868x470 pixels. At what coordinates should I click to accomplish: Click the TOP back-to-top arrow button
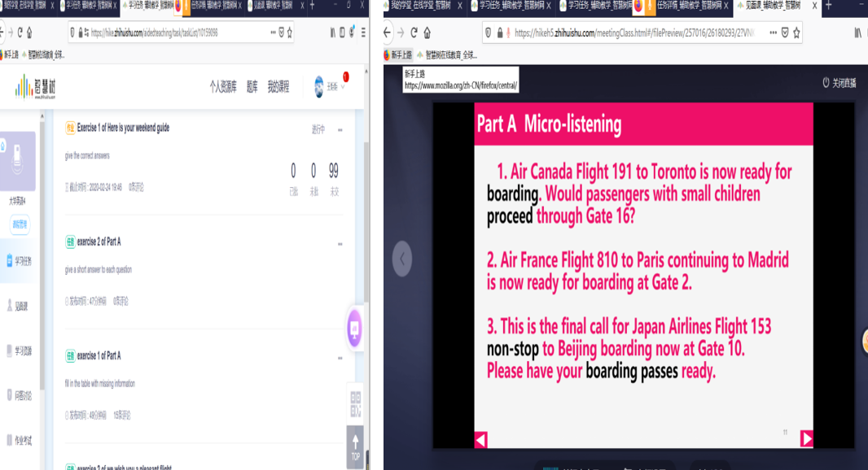(x=355, y=446)
